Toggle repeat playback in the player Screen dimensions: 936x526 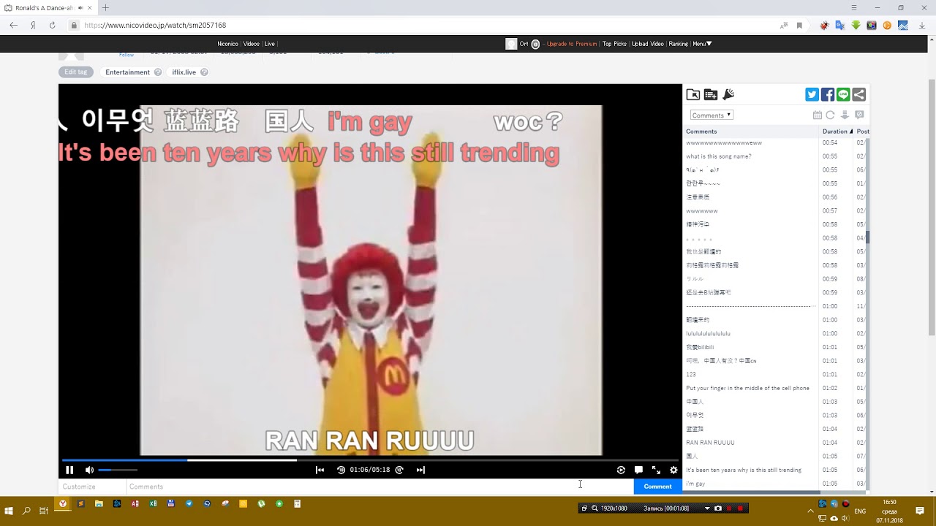tap(621, 470)
